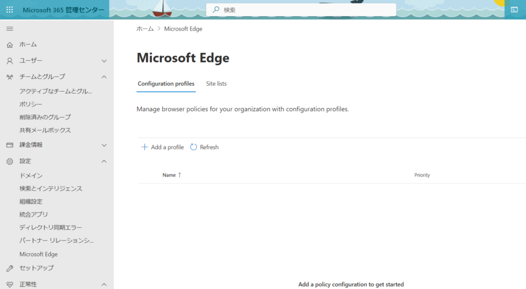Click the wrench icon beside セットアップ
This screenshot has height=289, width=526.
coord(10,268)
